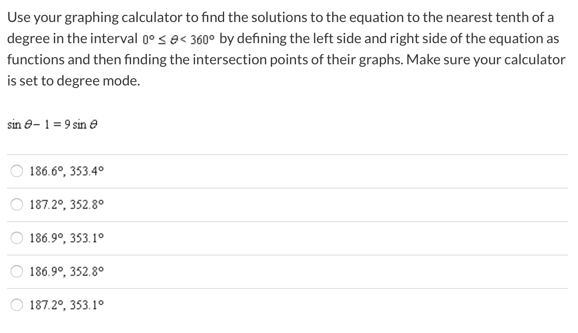Click the text label 186.9°, 353.1°

coord(66,238)
